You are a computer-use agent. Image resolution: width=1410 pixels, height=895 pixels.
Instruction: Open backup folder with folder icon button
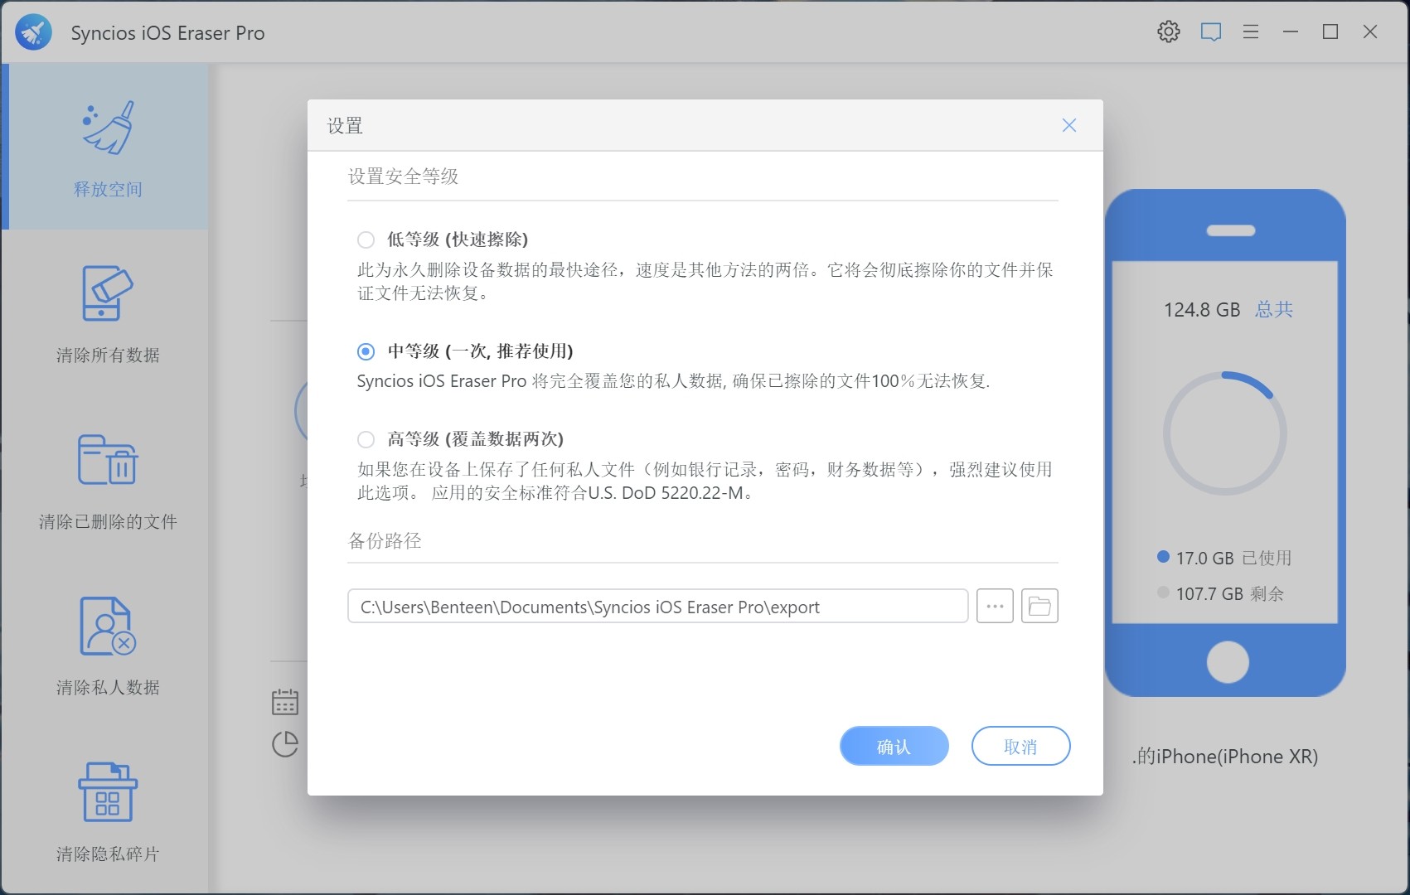[x=1039, y=606]
